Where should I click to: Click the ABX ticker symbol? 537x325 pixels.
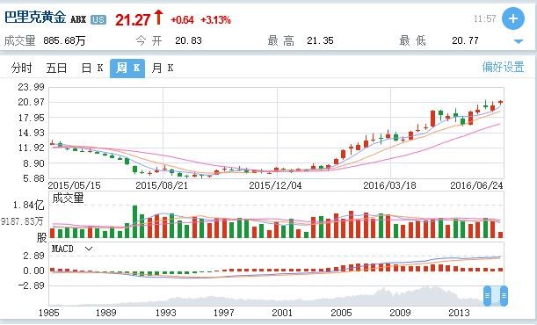[78, 19]
